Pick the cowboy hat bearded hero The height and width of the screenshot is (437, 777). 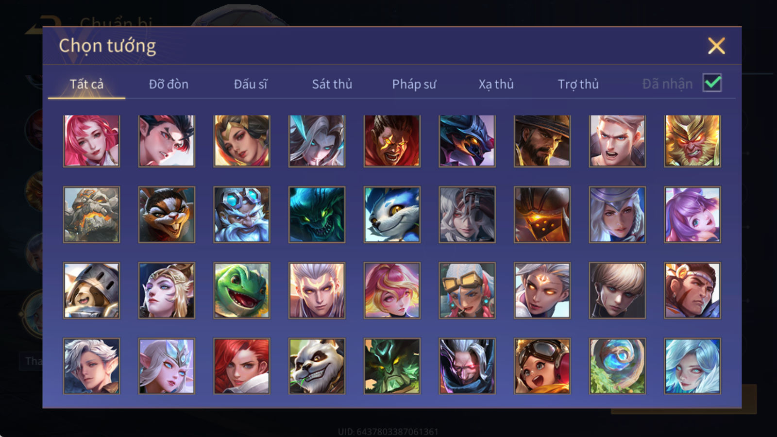pos(542,141)
